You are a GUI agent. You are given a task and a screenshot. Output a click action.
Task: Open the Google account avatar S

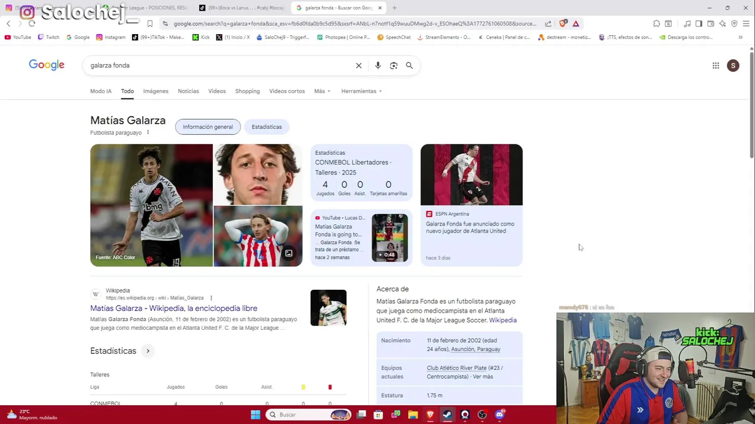733,65
